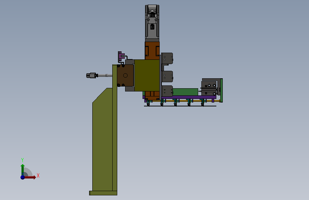309x200 pixels.
Task: Select the thin black plate at the bottom of the grippers
Action: (180, 106)
